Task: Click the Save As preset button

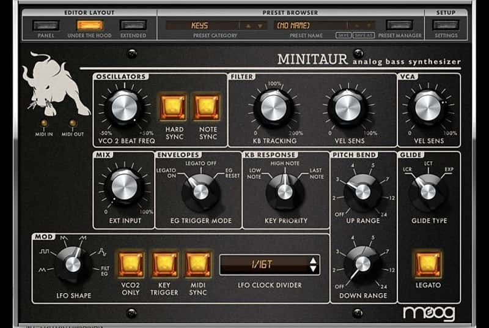Action: [364, 35]
